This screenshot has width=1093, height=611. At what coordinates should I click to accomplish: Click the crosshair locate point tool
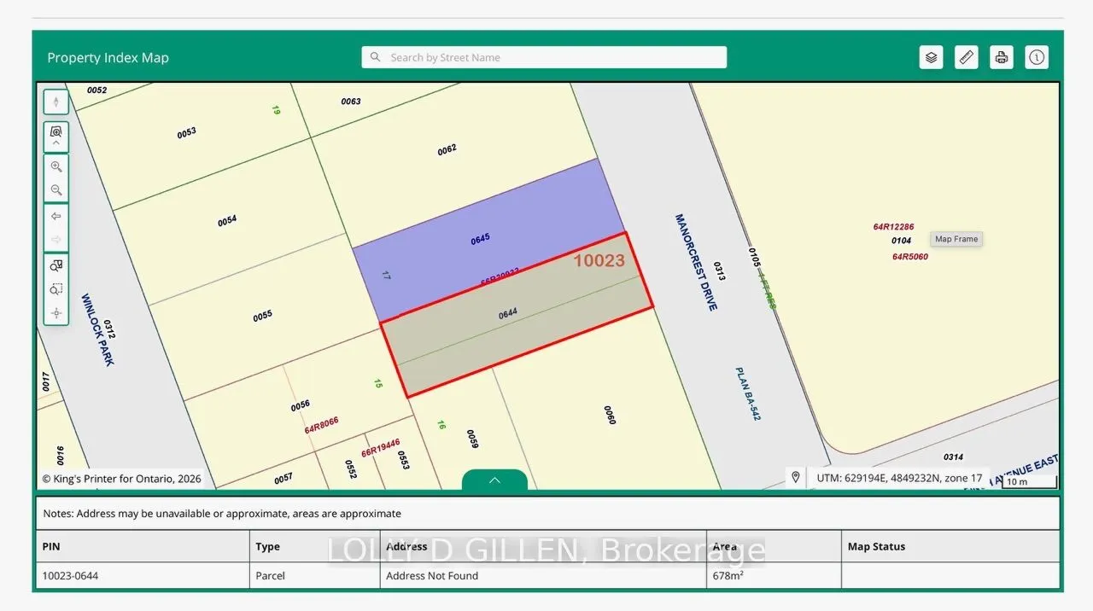pyautogui.click(x=56, y=313)
